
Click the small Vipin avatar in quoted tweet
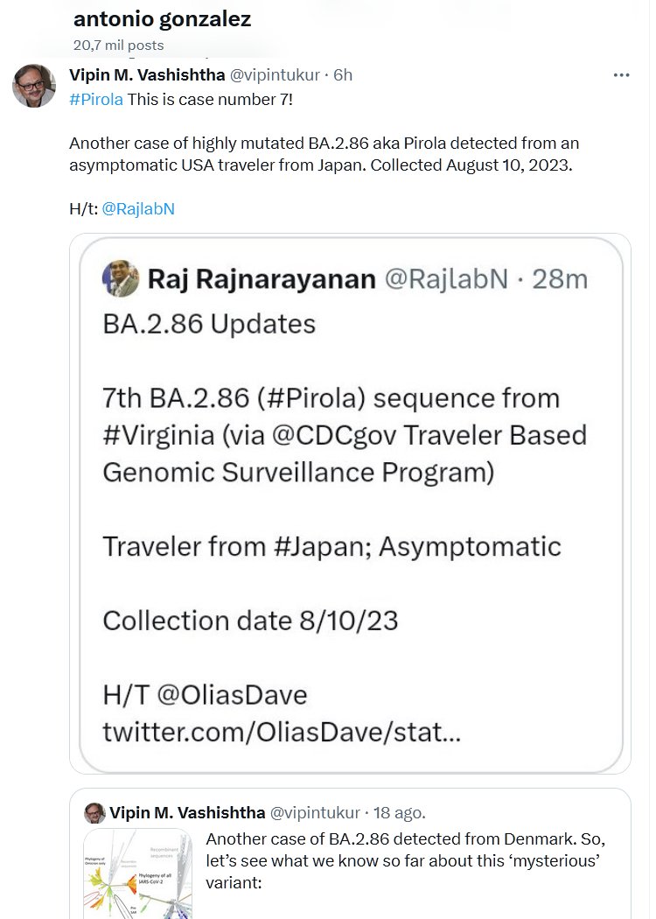click(94, 813)
